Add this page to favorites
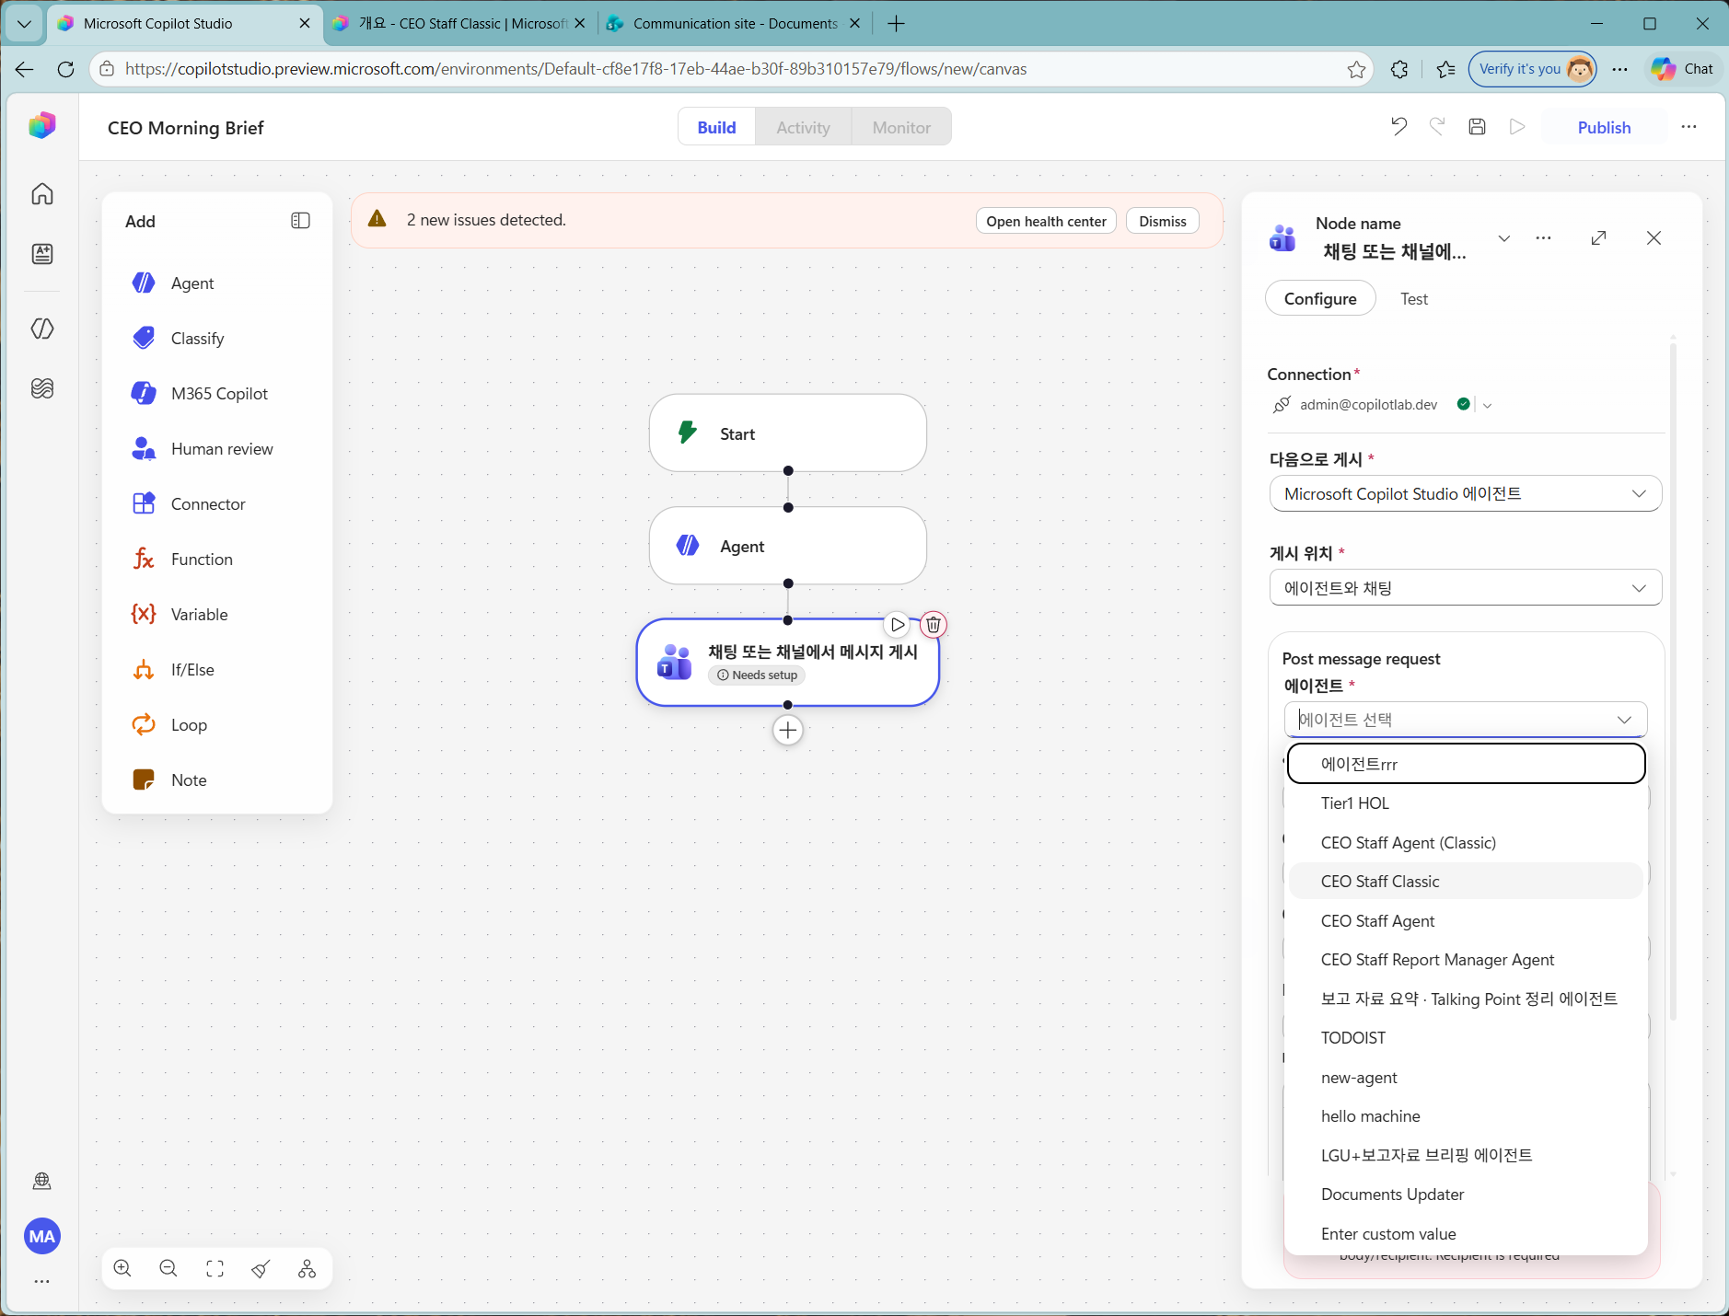1729x1316 pixels. pyautogui.click(x=1356, y=69)
